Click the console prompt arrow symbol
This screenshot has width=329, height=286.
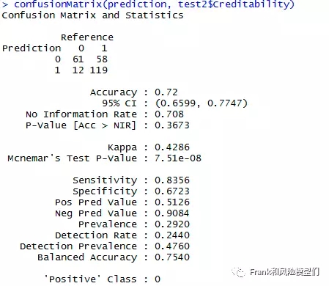coord(5,4)
